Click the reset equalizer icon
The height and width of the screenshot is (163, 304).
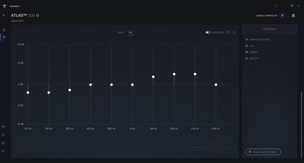228,32
